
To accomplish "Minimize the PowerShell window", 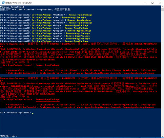I will pyautogui.click(x=145, y=3).
